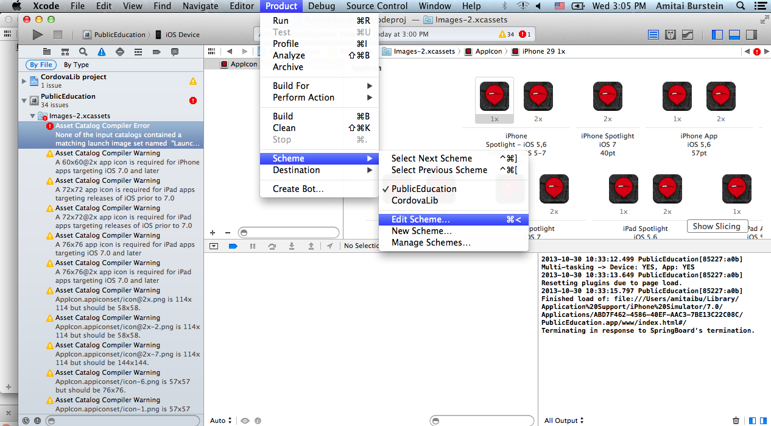Select the Assistant editor tuxedo icon

pos(670,35)
